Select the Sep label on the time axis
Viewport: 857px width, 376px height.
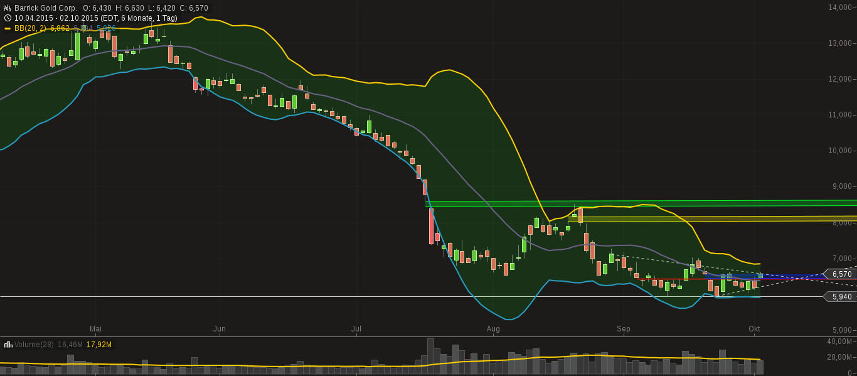623,328
